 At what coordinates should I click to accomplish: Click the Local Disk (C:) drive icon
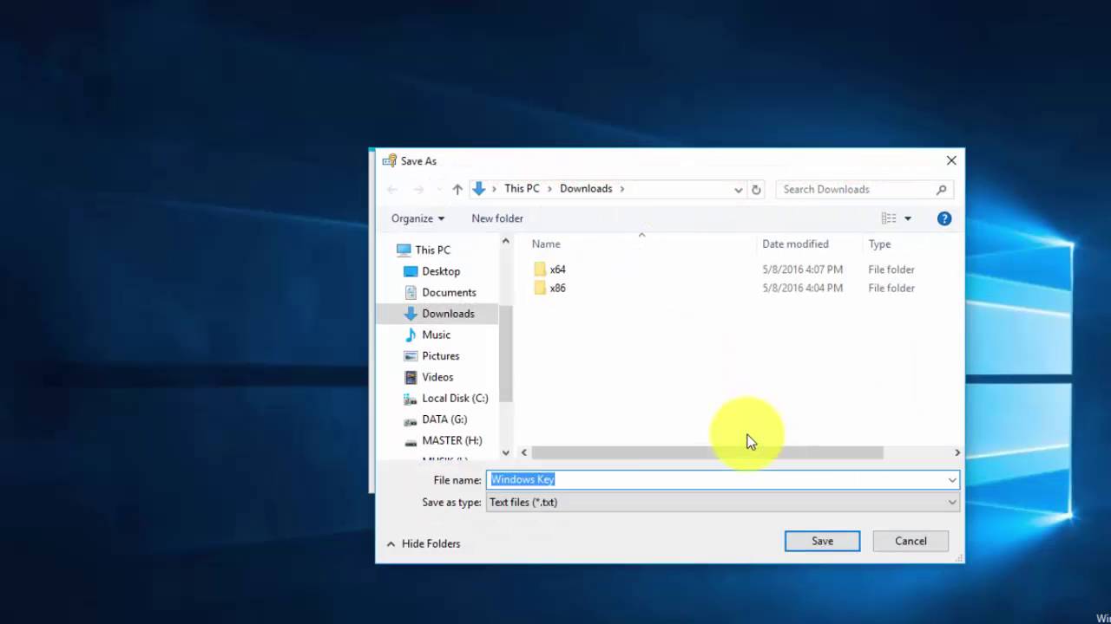pos(411,399)
